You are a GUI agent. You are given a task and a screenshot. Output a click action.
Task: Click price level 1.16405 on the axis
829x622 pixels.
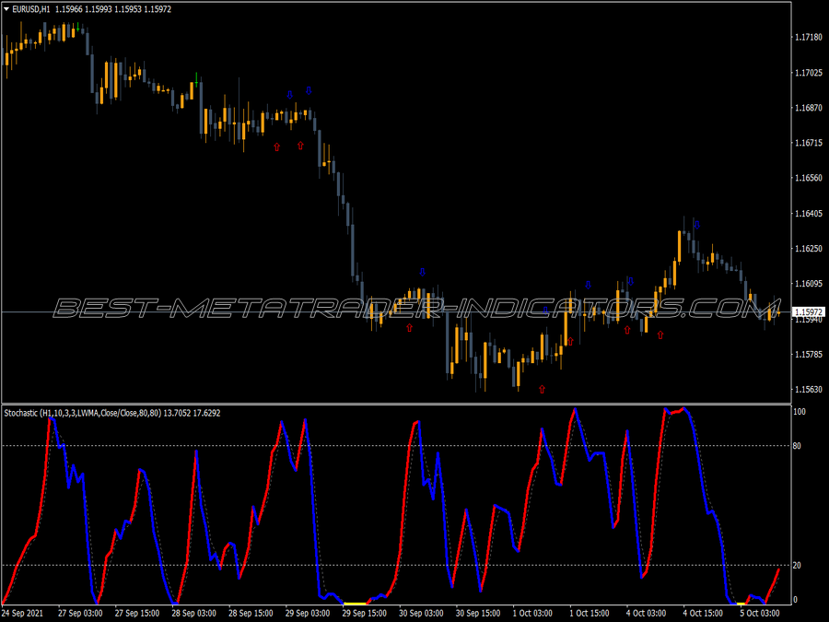pyautogui.click(x=809, y=213)
